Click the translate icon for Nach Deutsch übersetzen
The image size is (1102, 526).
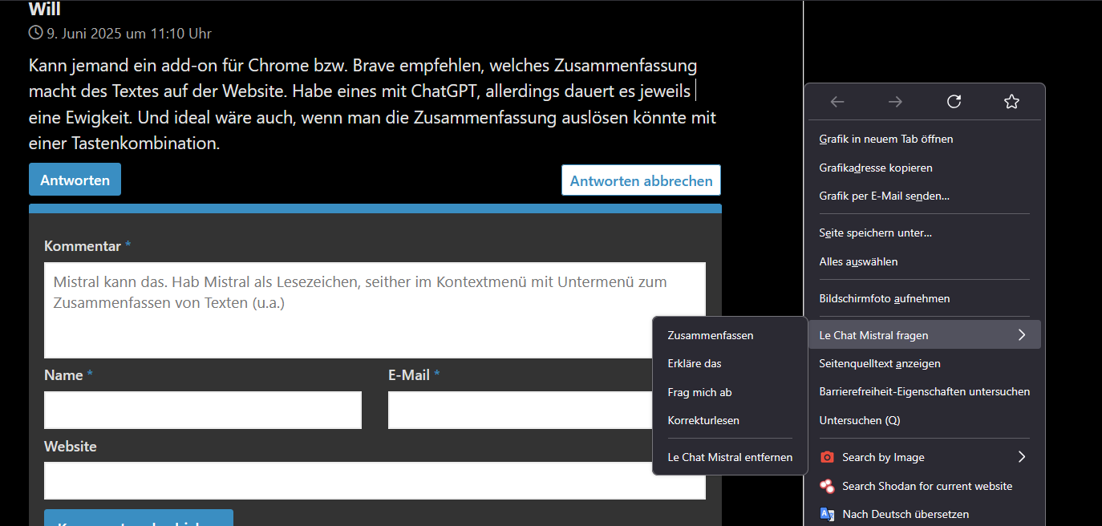pos(828,514)
